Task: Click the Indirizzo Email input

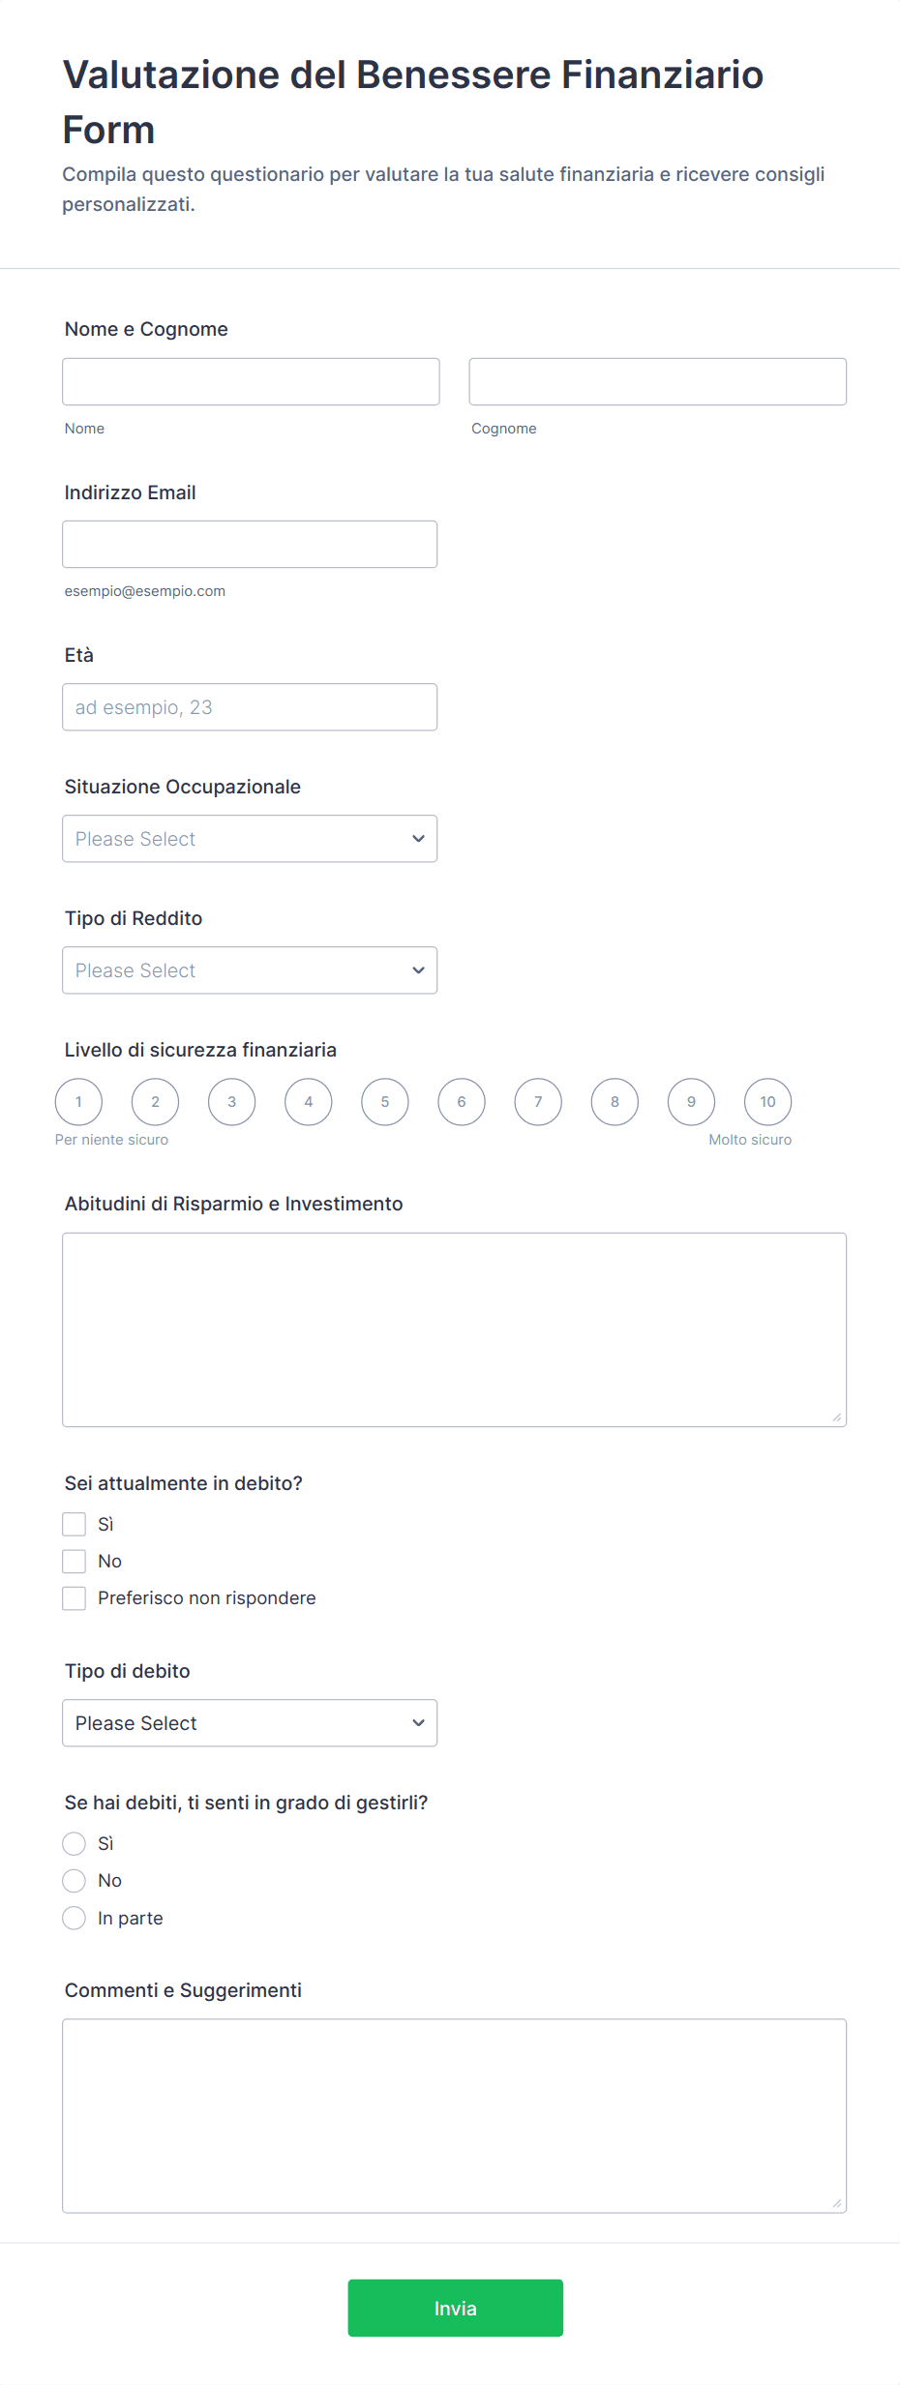Action: click(250, 545)
